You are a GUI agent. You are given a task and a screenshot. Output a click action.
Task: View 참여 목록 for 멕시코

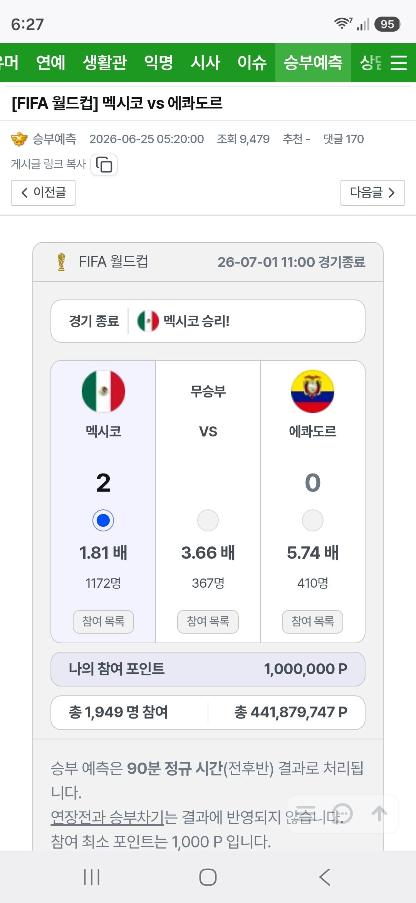point(103,621)
